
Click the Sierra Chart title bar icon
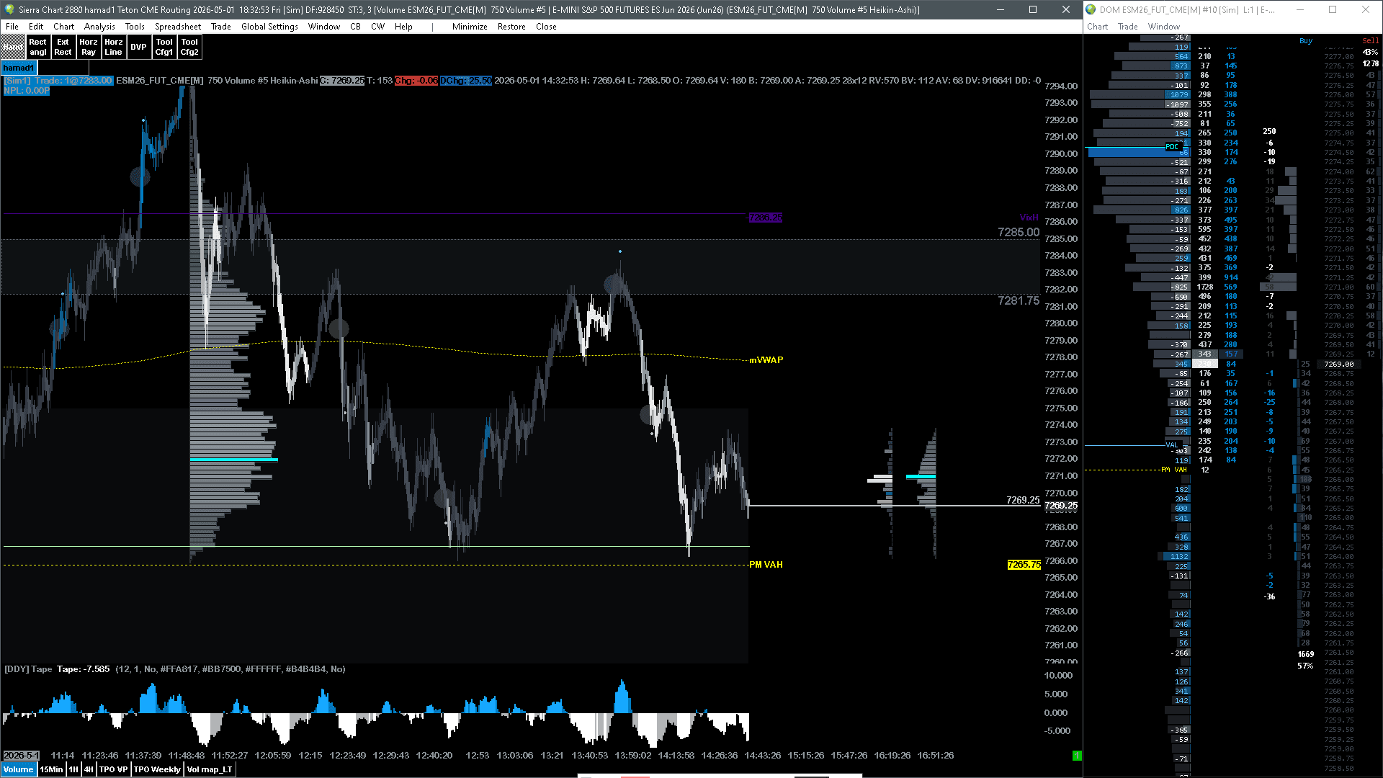click(x=9, y=9)
